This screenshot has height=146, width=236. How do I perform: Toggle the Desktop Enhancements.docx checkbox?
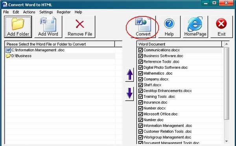[140, 91]
